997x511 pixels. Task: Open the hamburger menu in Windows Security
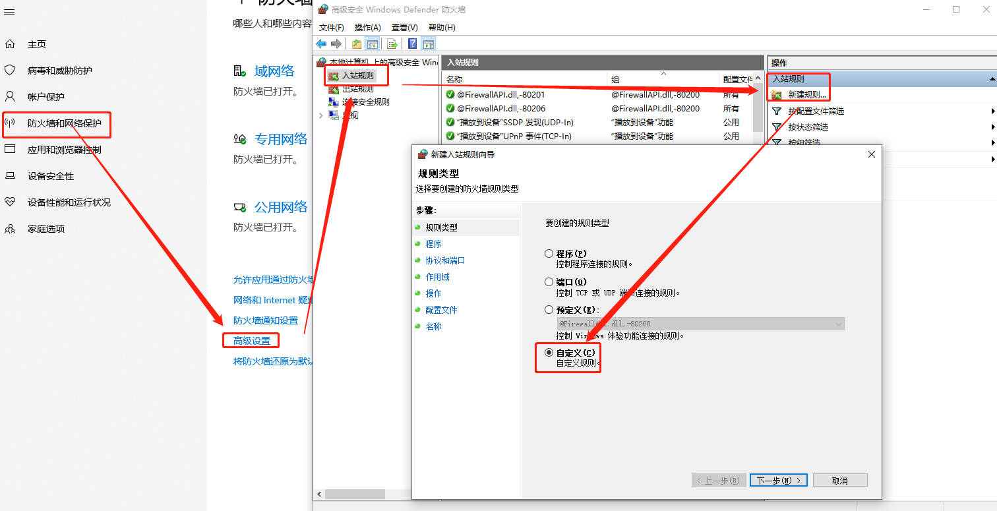[x=9, y=11]
